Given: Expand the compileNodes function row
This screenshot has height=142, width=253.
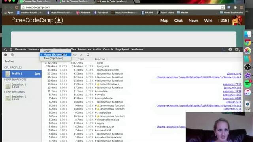Looking at the screenshot, I should 96,98.
